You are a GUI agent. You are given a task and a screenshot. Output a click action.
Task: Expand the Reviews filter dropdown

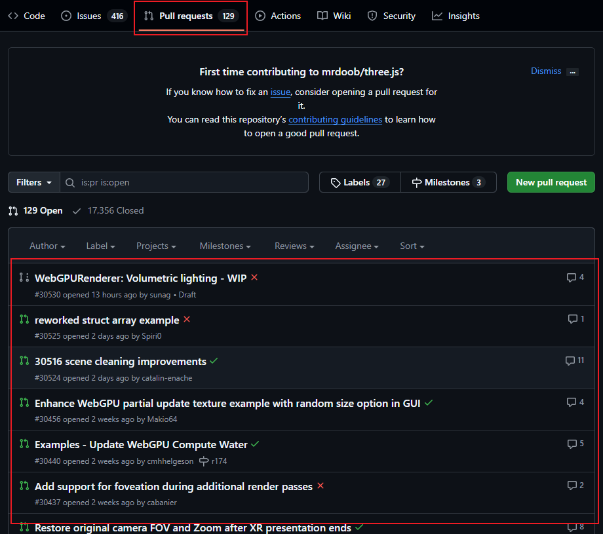(x=294, y=246)
